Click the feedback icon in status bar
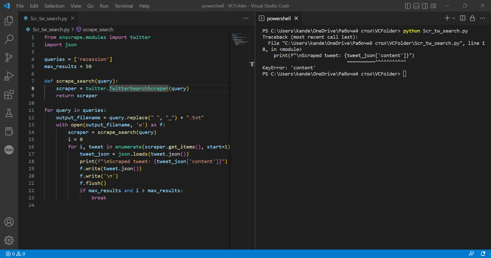Viewport: 491px width, 258px height. (x=471, y=254)
